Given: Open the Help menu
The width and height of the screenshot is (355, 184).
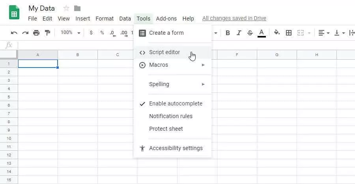Looking at the screenshot, I should pyautogui.click(x=188, y=19).
